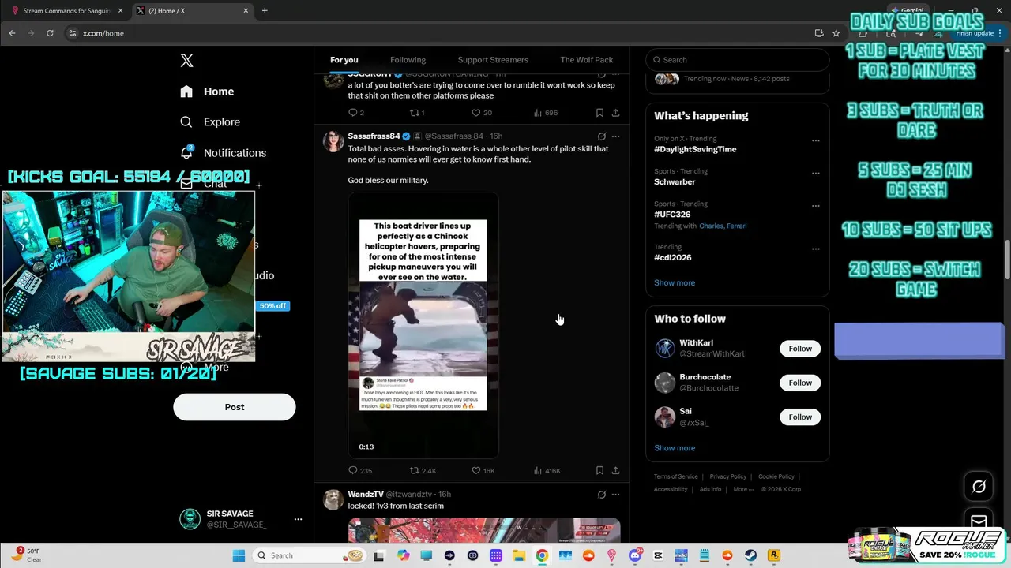Open the Messages floating button

pyautogui.click(x=979, y=521)
